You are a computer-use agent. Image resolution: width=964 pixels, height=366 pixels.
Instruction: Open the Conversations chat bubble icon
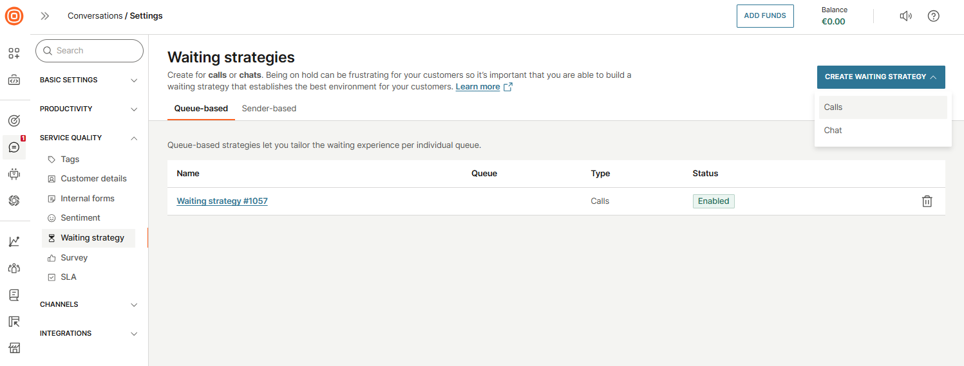pos(14,147)
